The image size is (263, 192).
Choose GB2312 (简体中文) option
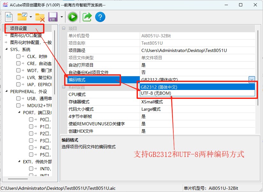(x=198, y=87)
